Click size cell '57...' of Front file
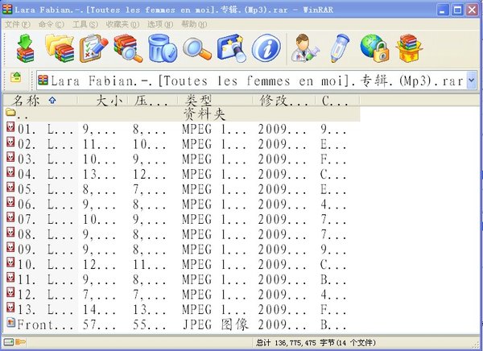The width and height of the screenshot is (483, 351). [99, 324]
